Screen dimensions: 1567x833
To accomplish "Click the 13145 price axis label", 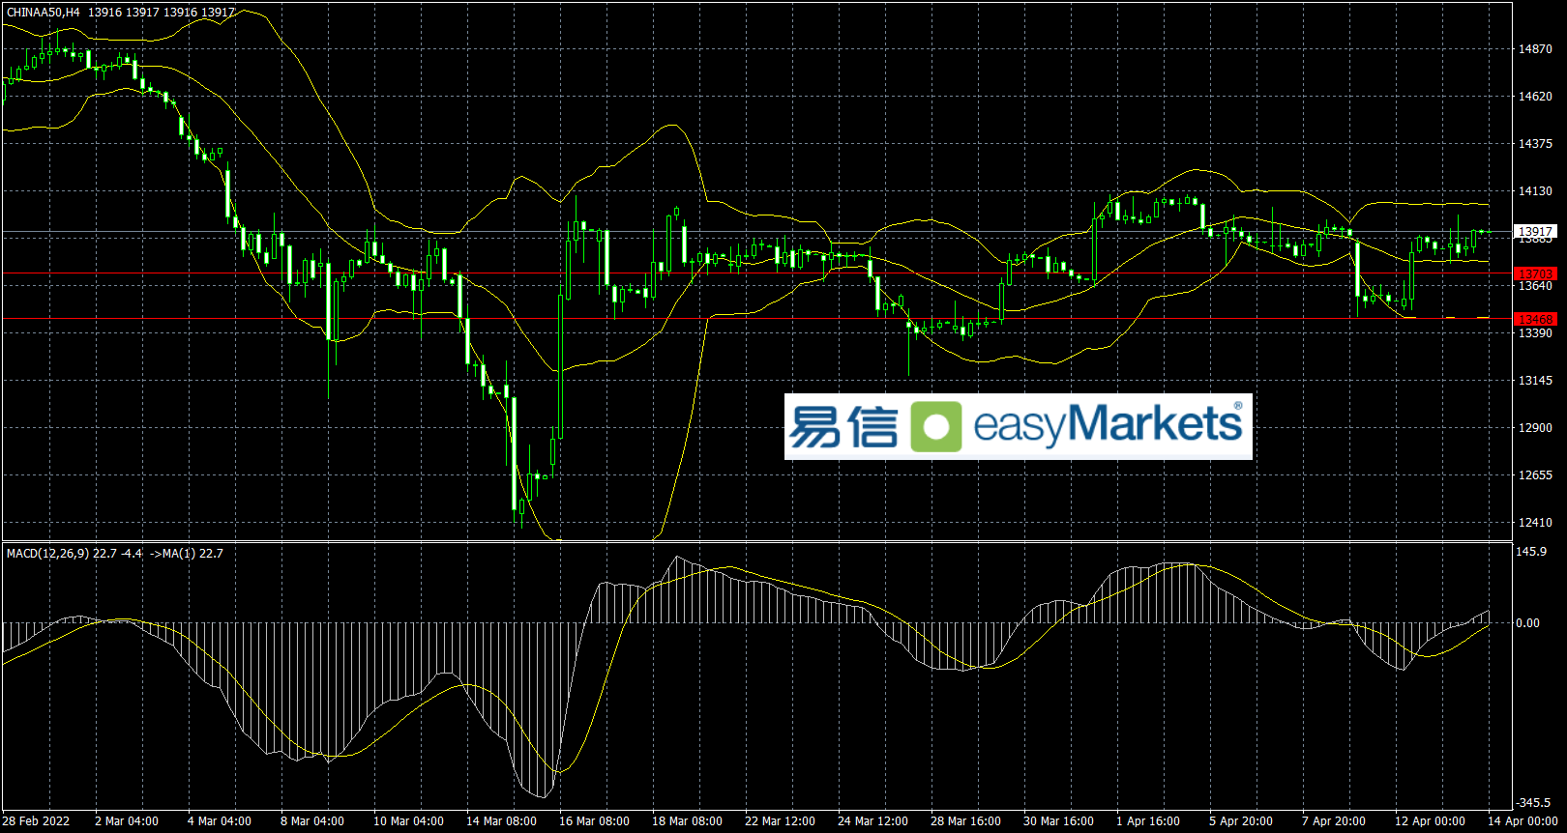I will pyautogui.click(x=1535, y=381).
